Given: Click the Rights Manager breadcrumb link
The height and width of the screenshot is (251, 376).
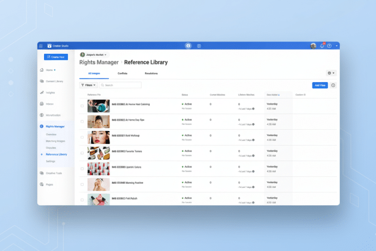Looking at the screenshot, I should pos(99,62).
